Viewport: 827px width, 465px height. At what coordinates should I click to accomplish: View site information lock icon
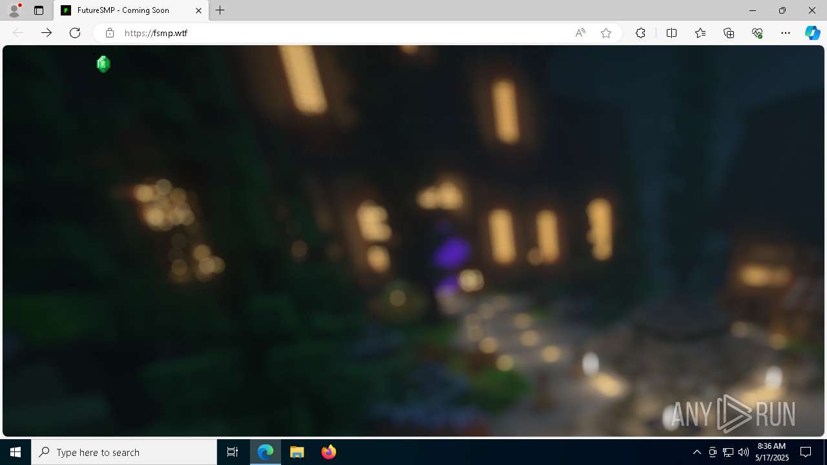coord(110,33)
